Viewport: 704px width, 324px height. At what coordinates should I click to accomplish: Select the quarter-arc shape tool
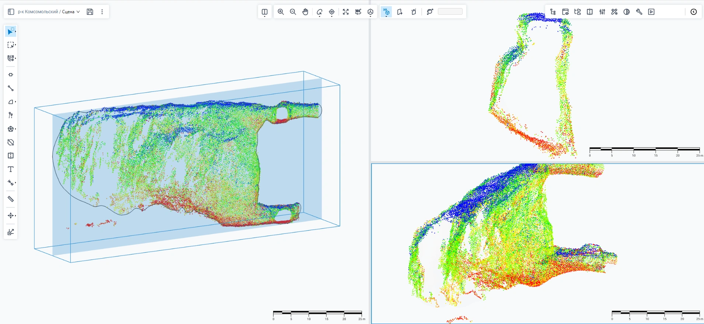(x=11, y=102)
